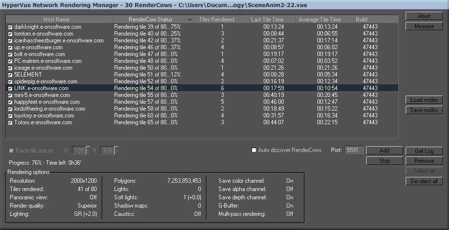Click the Save depth channel On value
This screenshot has height=230, width=449.
click(290, 197)
